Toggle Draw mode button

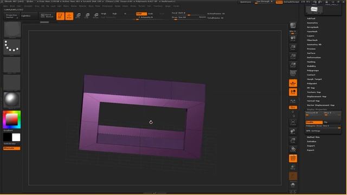click(x=69, y=16)
